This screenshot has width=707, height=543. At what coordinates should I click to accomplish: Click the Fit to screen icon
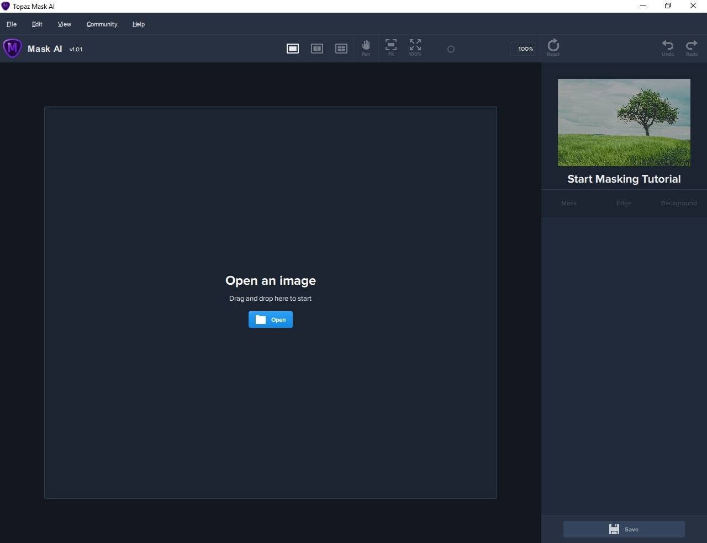[x=391, y=47]
